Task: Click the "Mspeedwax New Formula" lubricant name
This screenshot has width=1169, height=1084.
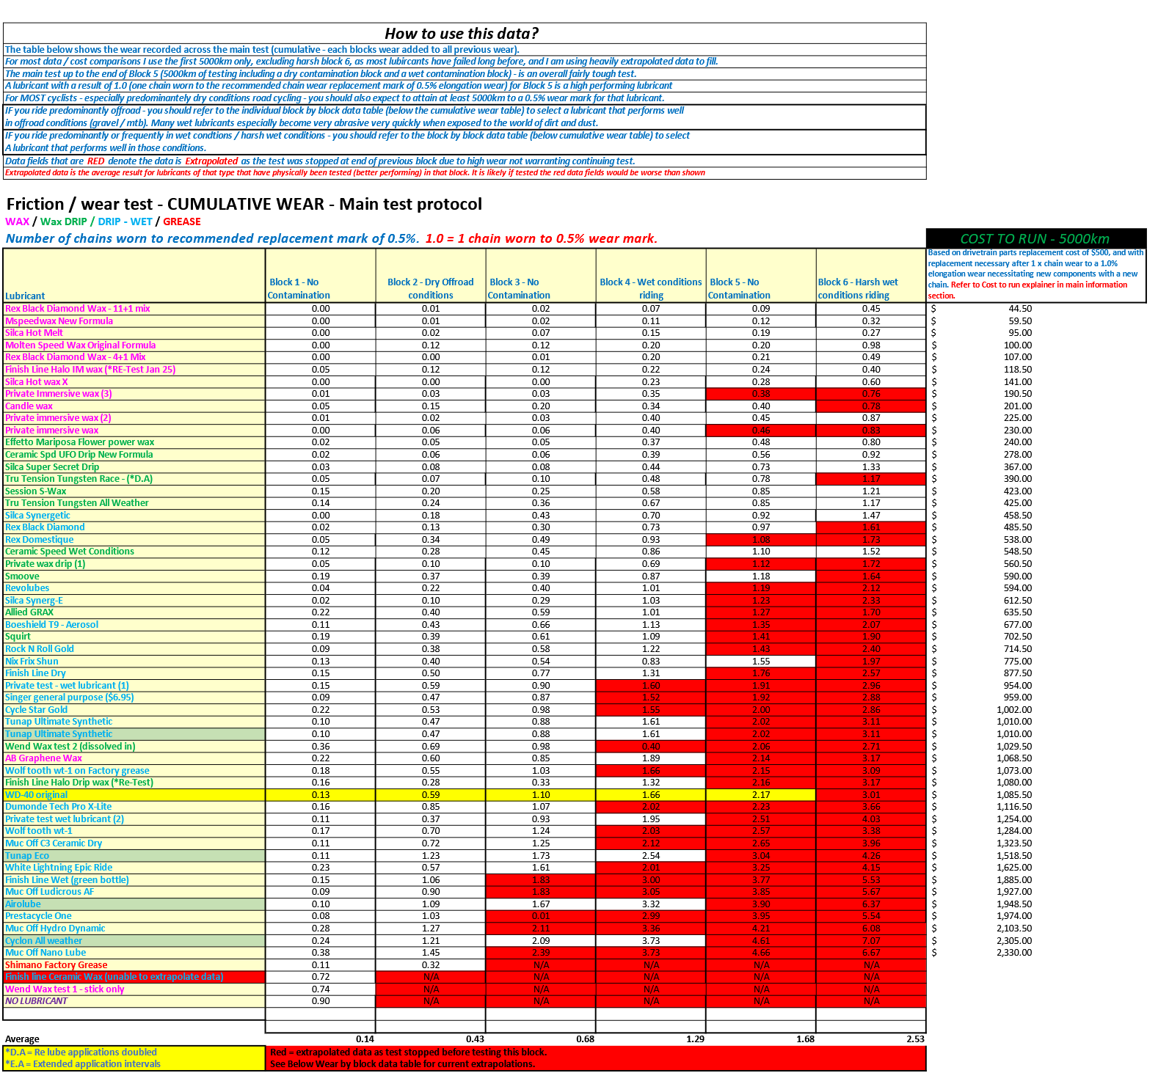Action: [x=59, y=321]
